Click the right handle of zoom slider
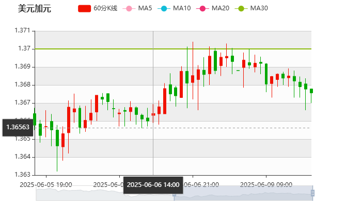This screenshot has width=346, height=206. pyautogui.click(x=312, y=193)
